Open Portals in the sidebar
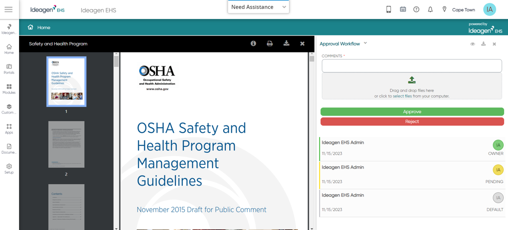This screenshot has height=230, width=508. (9, 69)
